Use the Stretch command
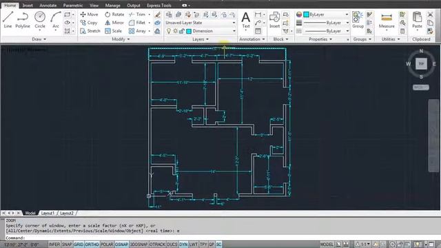Image resolution: width=441 pixels, height=248 pixels. pyautogui.click(x=90, y=31)
